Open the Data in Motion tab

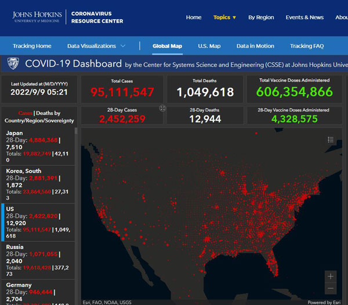point(255,46)
